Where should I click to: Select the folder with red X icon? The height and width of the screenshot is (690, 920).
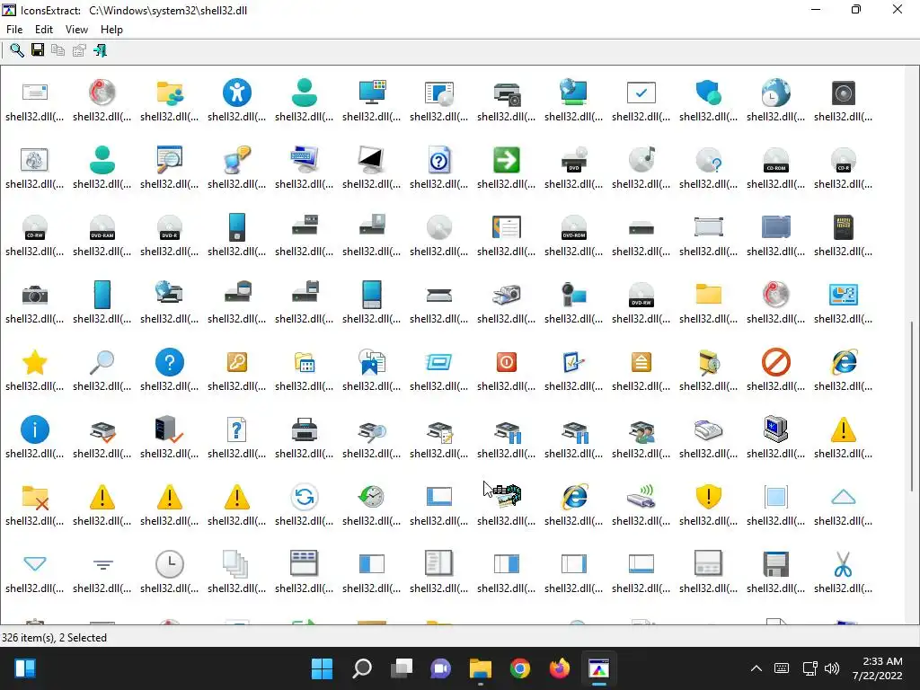35,498
